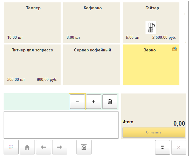
Task: Click the Гейзер coffee maker thumbnail
Action: (151, 27)
